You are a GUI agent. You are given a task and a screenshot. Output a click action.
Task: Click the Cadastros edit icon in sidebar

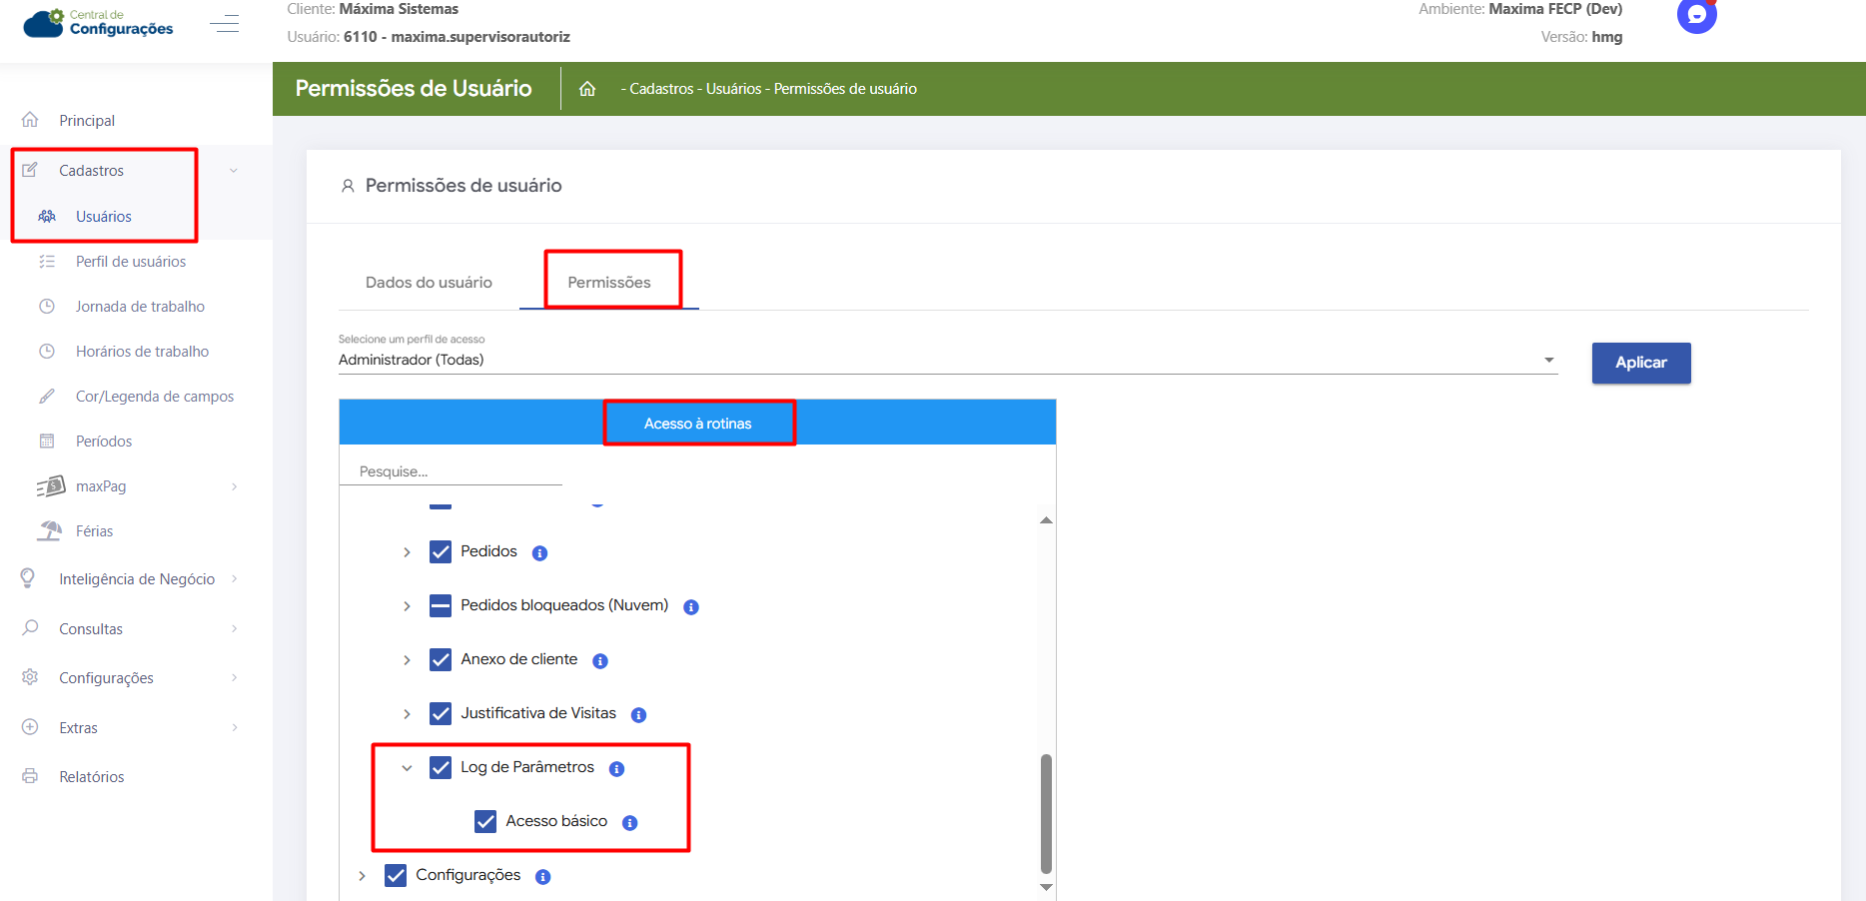(30, 170)
